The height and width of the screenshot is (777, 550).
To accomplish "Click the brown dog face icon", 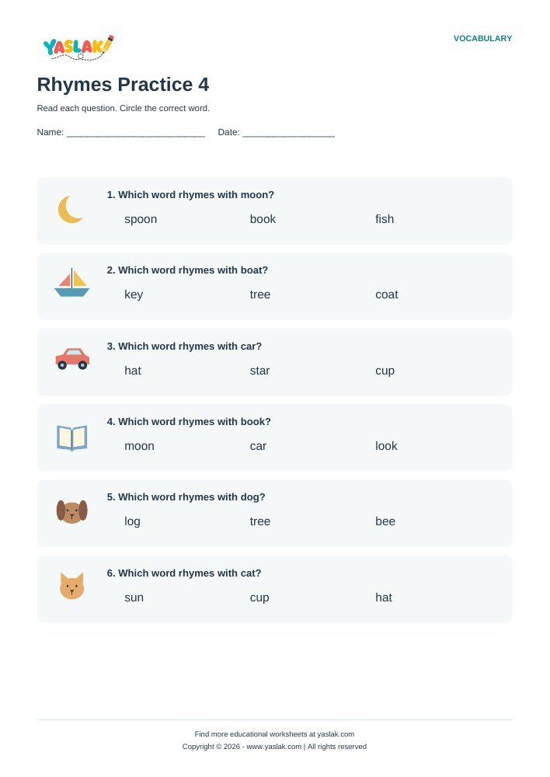I will [x=71, y=512].
